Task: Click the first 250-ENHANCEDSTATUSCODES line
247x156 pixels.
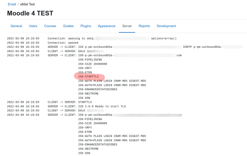Action: tap(98, 90)
